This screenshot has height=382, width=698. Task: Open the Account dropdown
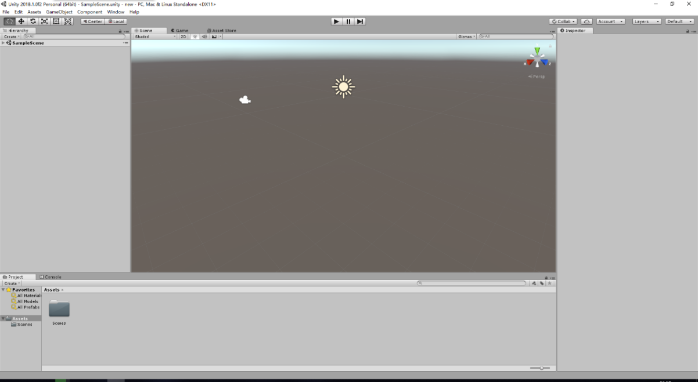pyautogui.click(x=611, y=21)
